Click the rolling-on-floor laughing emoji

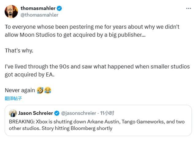(40, 90)
